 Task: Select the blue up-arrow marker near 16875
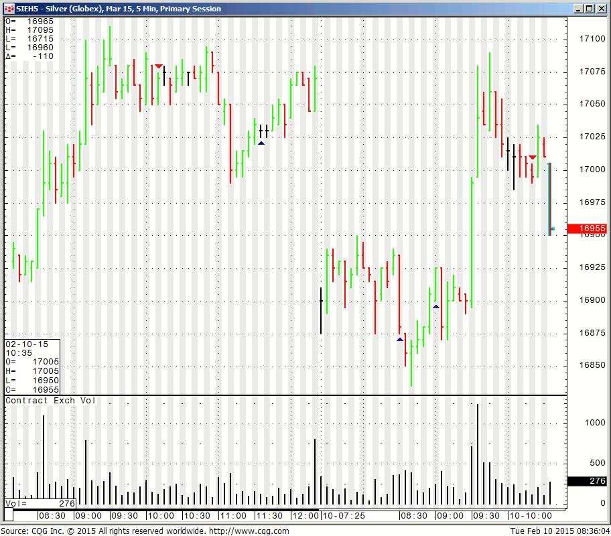400,339
